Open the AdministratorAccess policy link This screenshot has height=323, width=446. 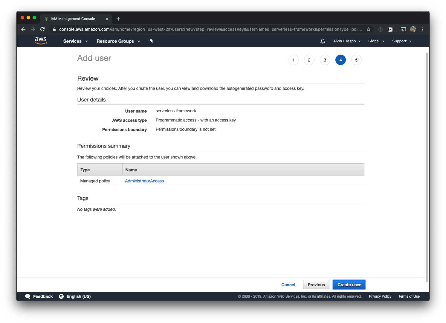tap(144, 181)
